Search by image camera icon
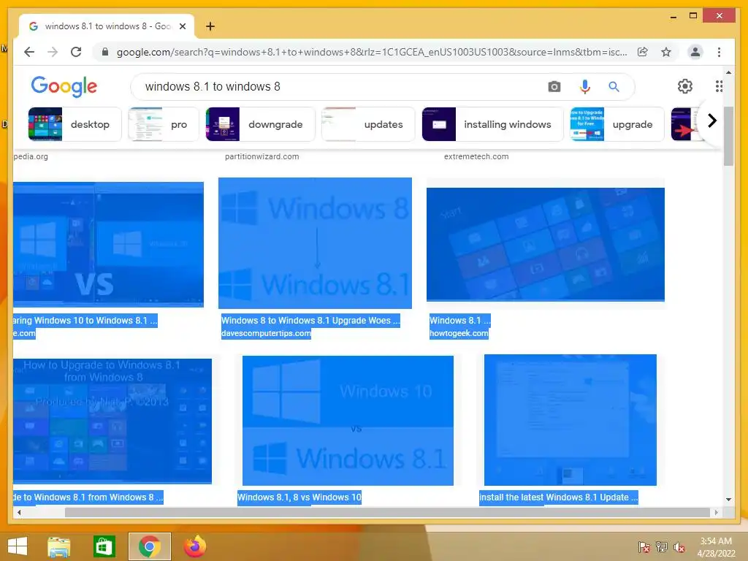This screenshot has width=748, height=561. 554,86
